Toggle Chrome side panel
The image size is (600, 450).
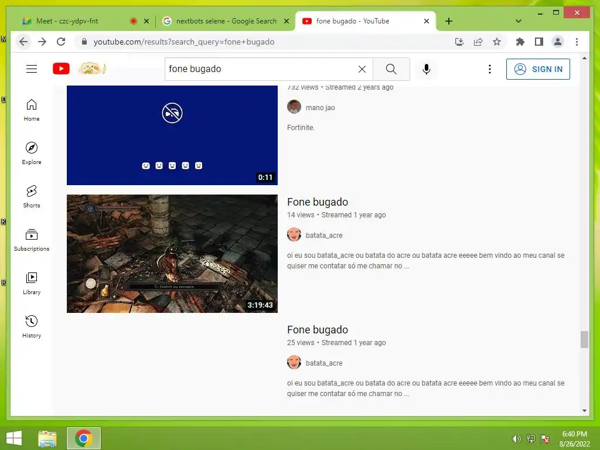pos(539,42)
